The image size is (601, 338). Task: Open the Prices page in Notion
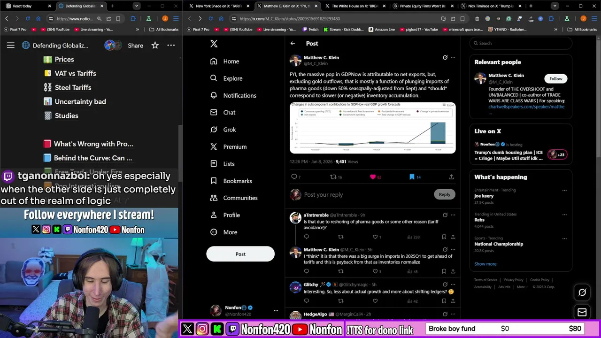click(59, 60)
